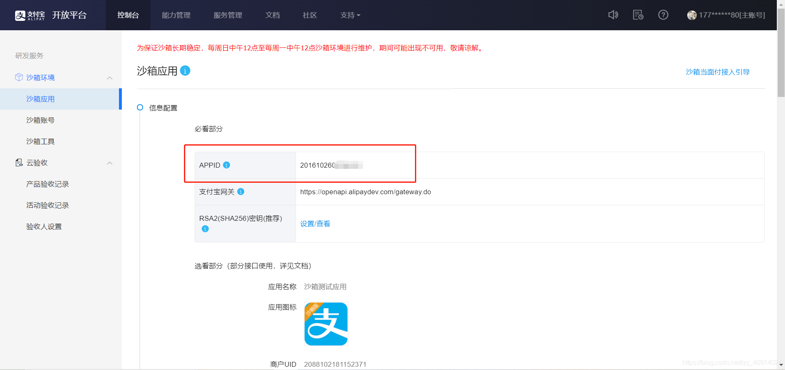The width and height of the screenshot is (785, 370).
Task: Click the 设置/查看 key link
Action: [x=315, y=224]
